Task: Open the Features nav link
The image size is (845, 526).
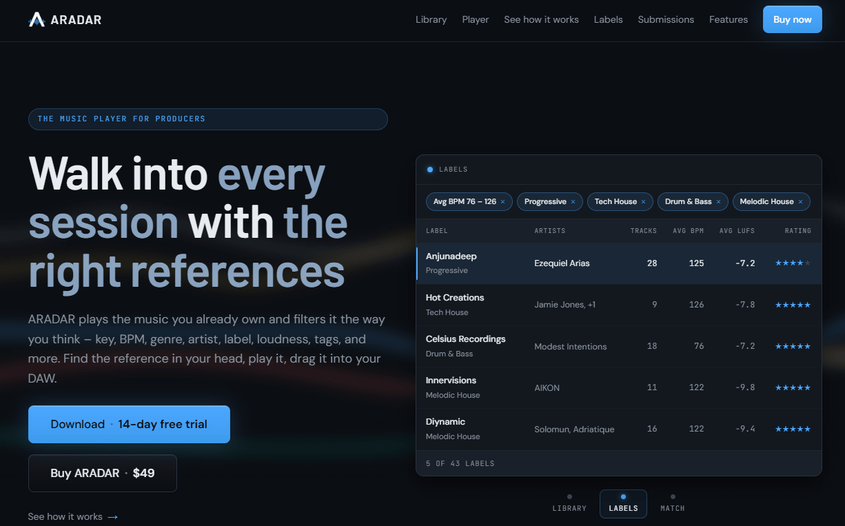Action: (729, 19)
